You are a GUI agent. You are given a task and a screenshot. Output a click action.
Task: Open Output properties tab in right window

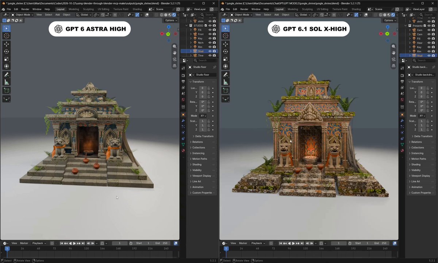(402, 81)
